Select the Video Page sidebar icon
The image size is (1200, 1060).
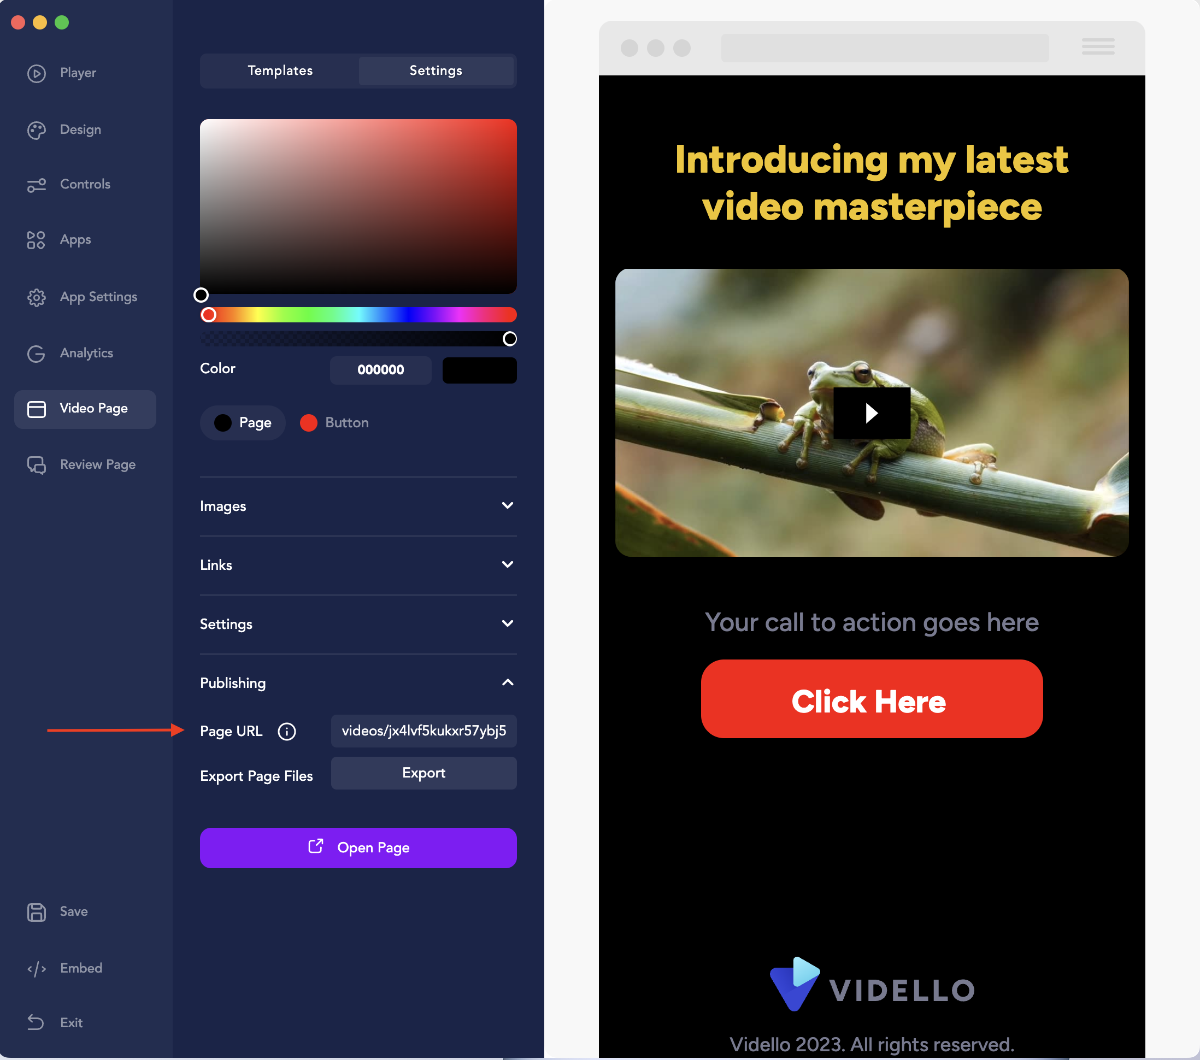pos(37,409)
